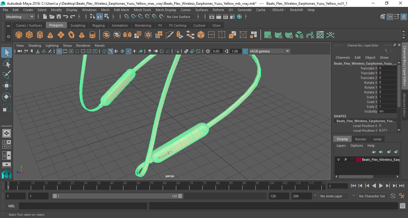This screenshot has height=218, width=408.
Task: Toggle sRGB gamma color management button
Action: click(x=245, y=51)
